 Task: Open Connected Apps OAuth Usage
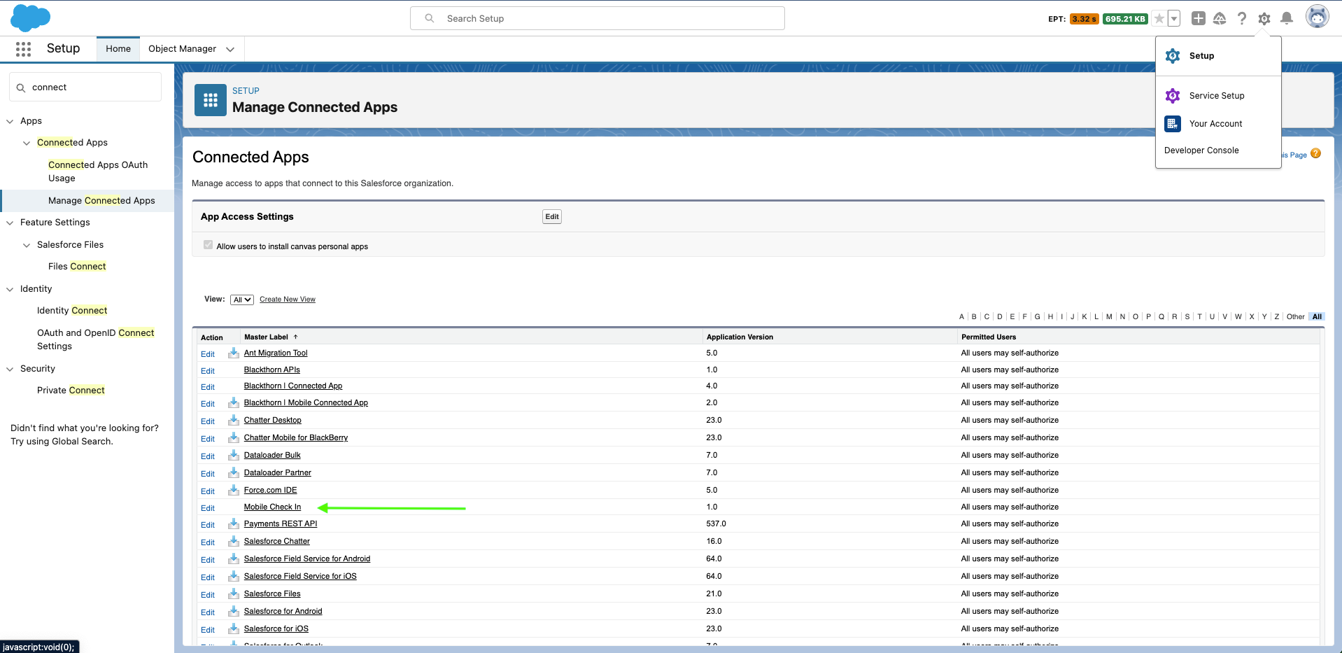[98, 171]
